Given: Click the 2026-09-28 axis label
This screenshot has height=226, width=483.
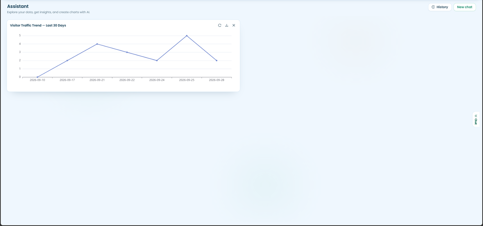Looking at the screenshot, I should 217,80.
